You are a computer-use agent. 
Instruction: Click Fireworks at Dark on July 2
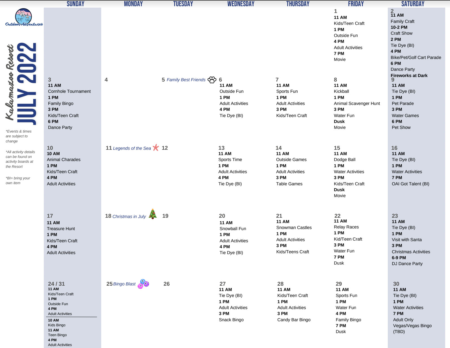click(x=409, y=76)
